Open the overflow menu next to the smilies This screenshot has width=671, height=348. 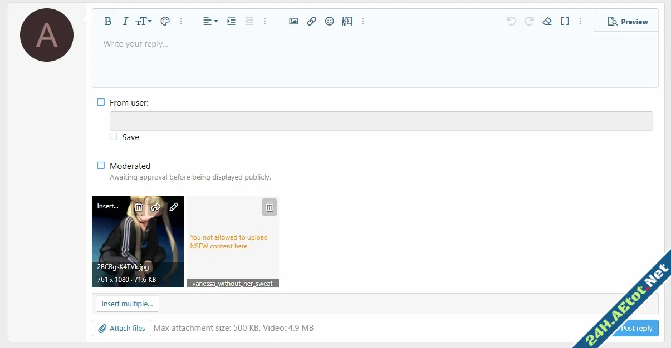coord(363,21)
